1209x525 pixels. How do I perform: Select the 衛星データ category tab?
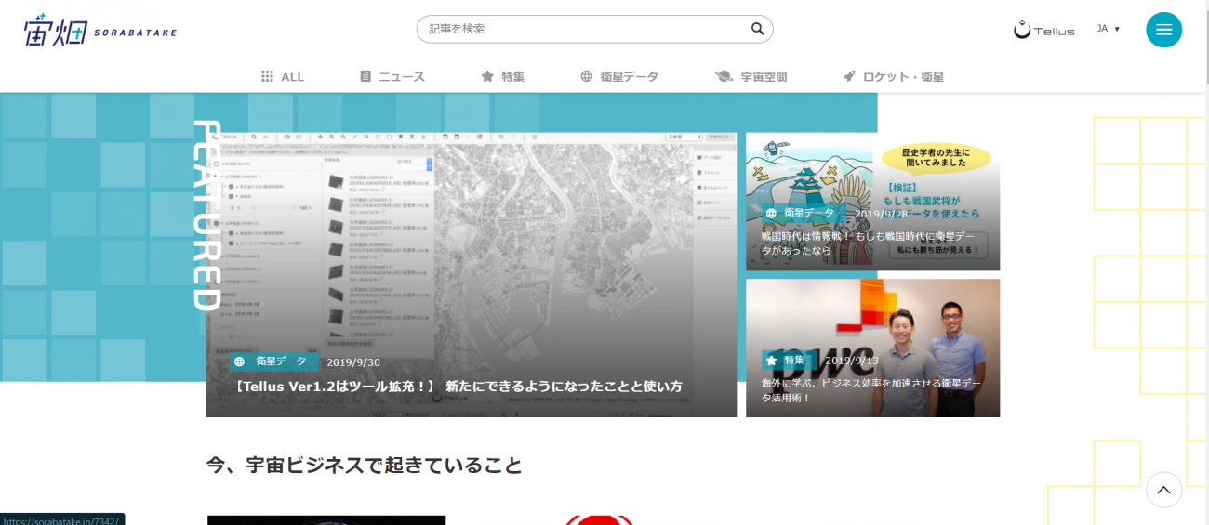tap(619, 77)
